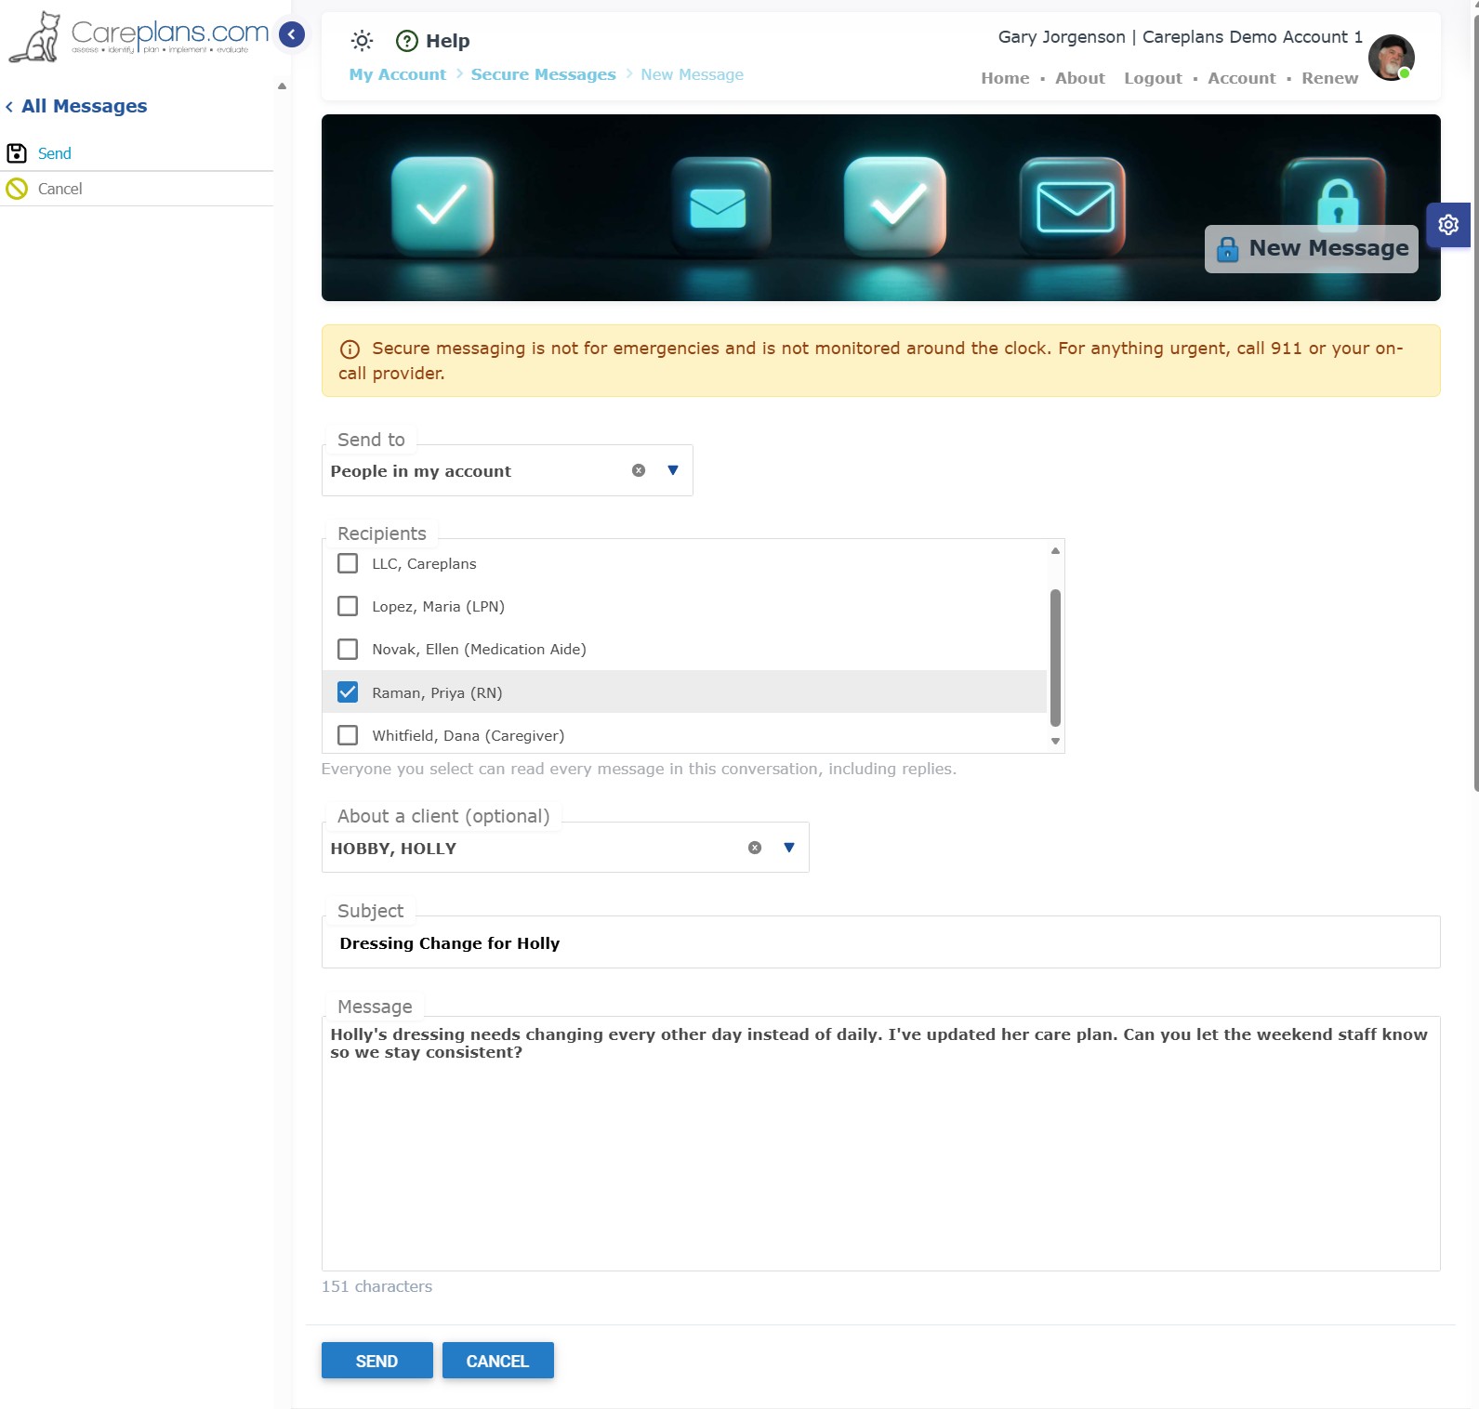Click the Send disk icon in sidebar
Image resolution: width=1479 pixels, height=1409 pixels.
pyautogui.click(x=17, y=153)
